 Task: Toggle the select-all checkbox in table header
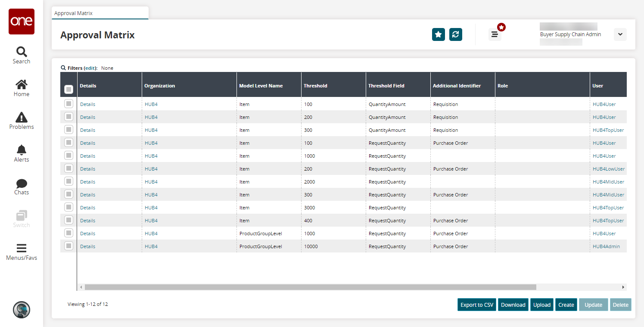[68, 89]
